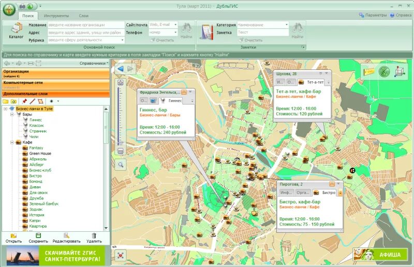Click the down arrow of tree scrollbar
The width and height of the screenshot is (414, 267).
[106, 228]
